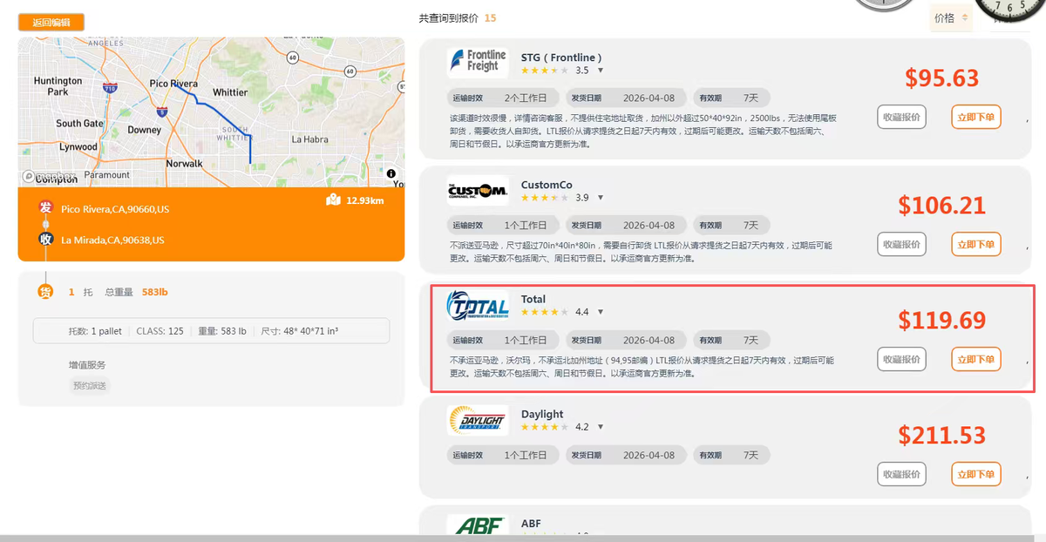The width and height of the screenshot is (1046, 542).
Task: Expand CustomCo 3.9 rating arrow
Action: [x=601, y=198]
